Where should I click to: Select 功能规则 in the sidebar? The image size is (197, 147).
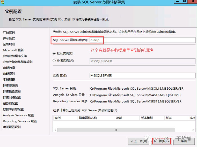[x=9, y=74]
